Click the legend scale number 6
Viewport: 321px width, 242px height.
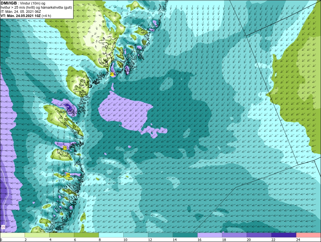pyautogui.click(x=75, y=240)
